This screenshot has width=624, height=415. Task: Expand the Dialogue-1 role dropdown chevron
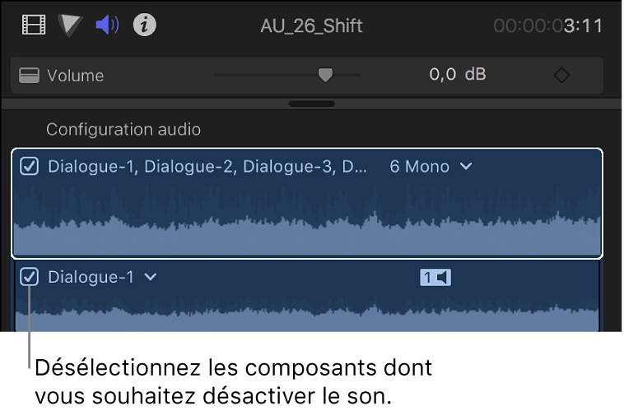click(x=150, y=277)
